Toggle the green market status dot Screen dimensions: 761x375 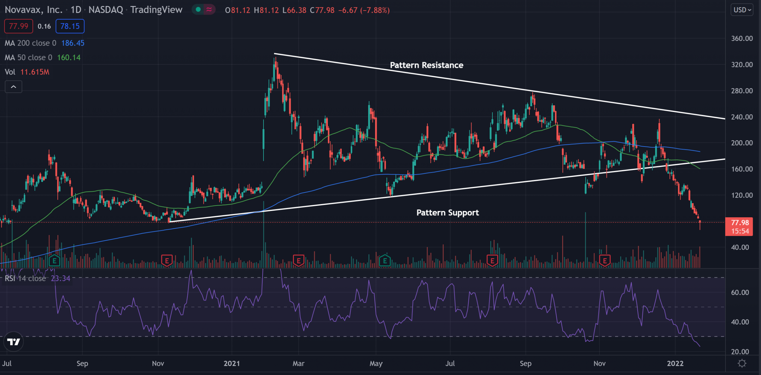(x=198, y=10)
